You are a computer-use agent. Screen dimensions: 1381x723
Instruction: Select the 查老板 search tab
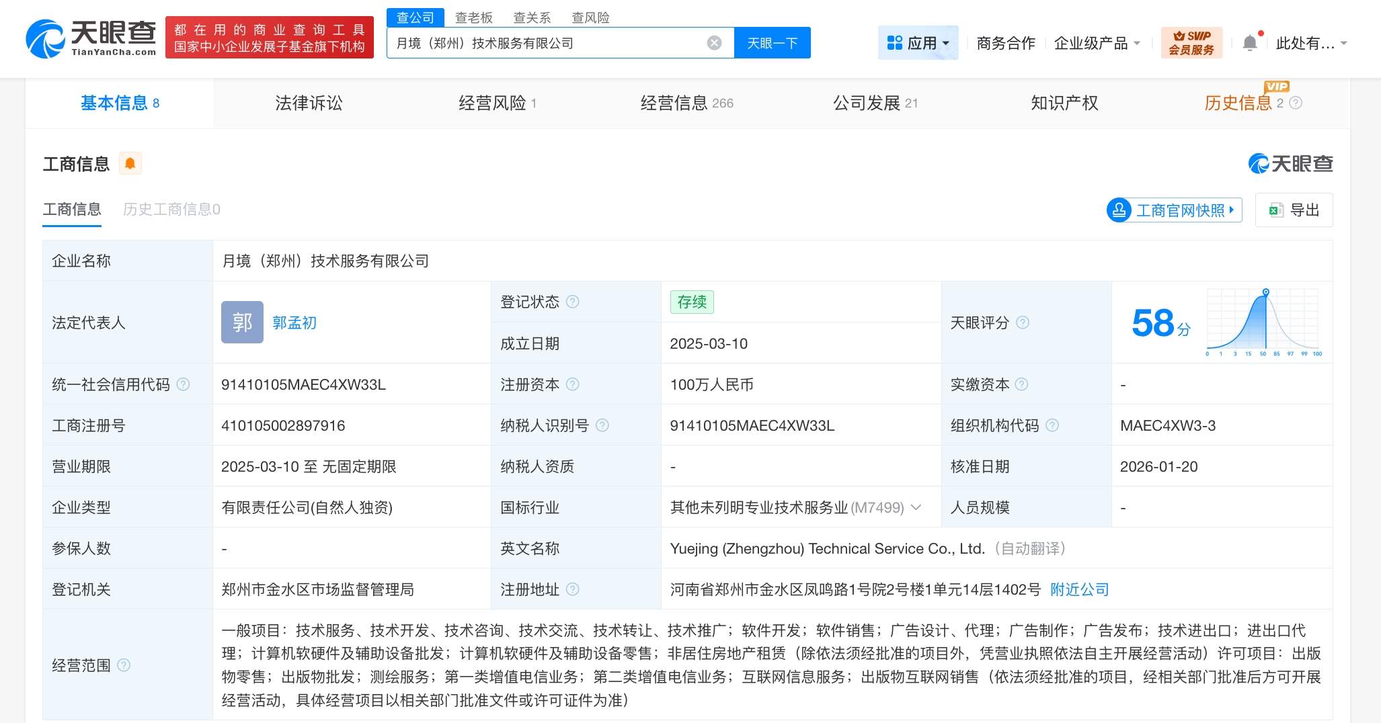[473, 17]
